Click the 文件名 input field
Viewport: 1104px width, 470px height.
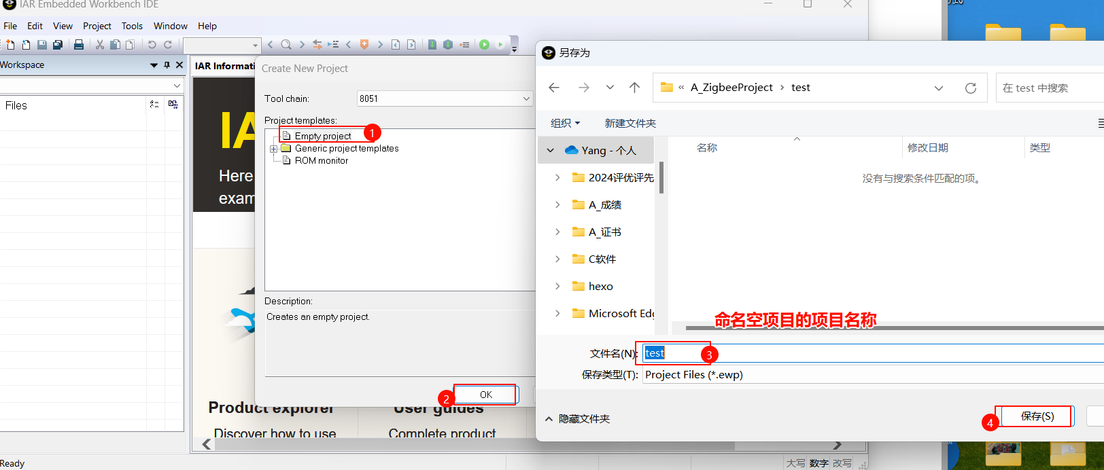(x=873, y=353)
